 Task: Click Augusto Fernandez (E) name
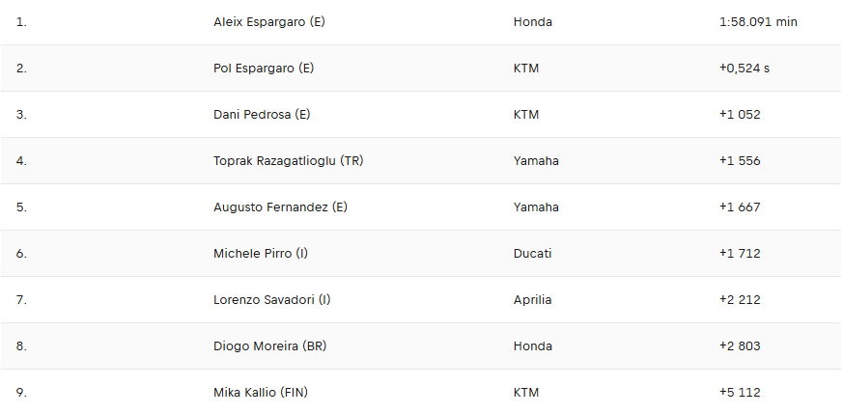(279, 207)
